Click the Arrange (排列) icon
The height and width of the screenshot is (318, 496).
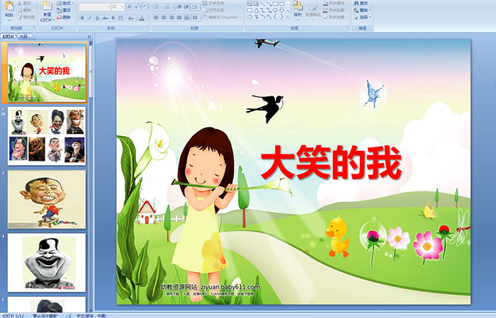298,6
